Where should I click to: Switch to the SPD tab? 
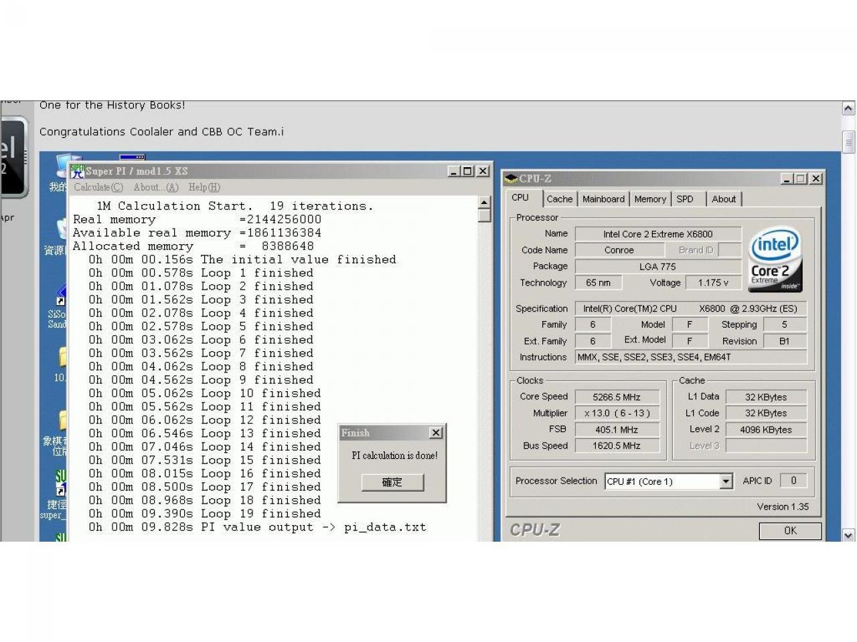(x=685, y=199)
